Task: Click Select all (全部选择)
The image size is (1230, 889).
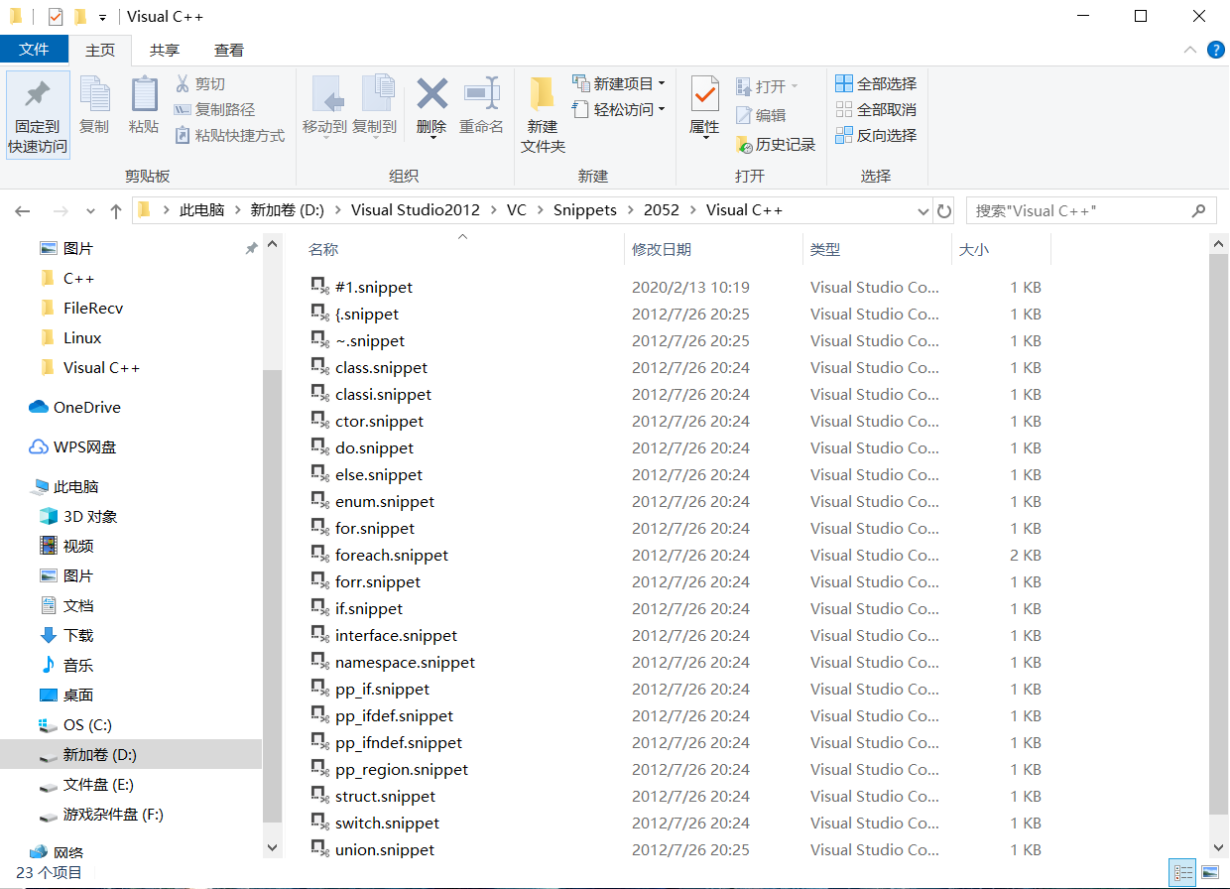Action: coord(876,84)
